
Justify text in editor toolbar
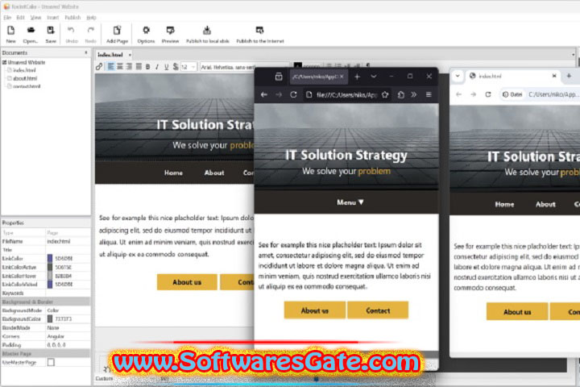tap(139, 67)
